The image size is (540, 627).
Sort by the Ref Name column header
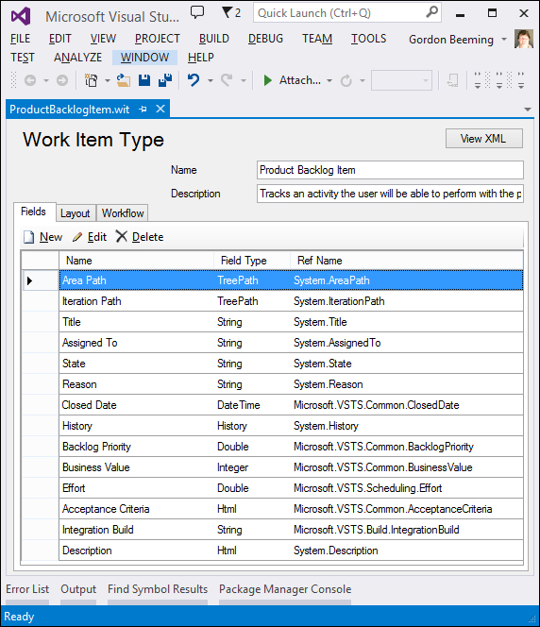click(x=407, y=261)
